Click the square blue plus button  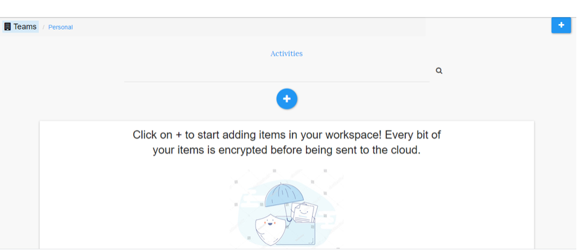561,25
